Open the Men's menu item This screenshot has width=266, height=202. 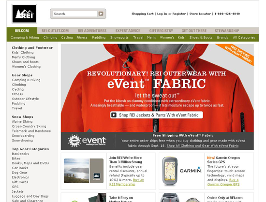151,37
